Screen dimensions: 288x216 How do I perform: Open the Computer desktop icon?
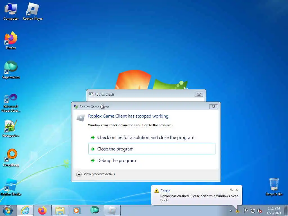point(11,12)
